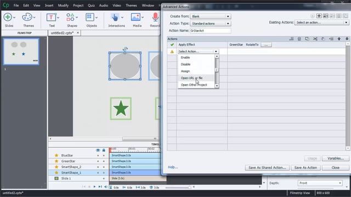The height and width of the screenshot is (197, 351).
Task: Click the Text tool icon
Action: pos(51,17)
